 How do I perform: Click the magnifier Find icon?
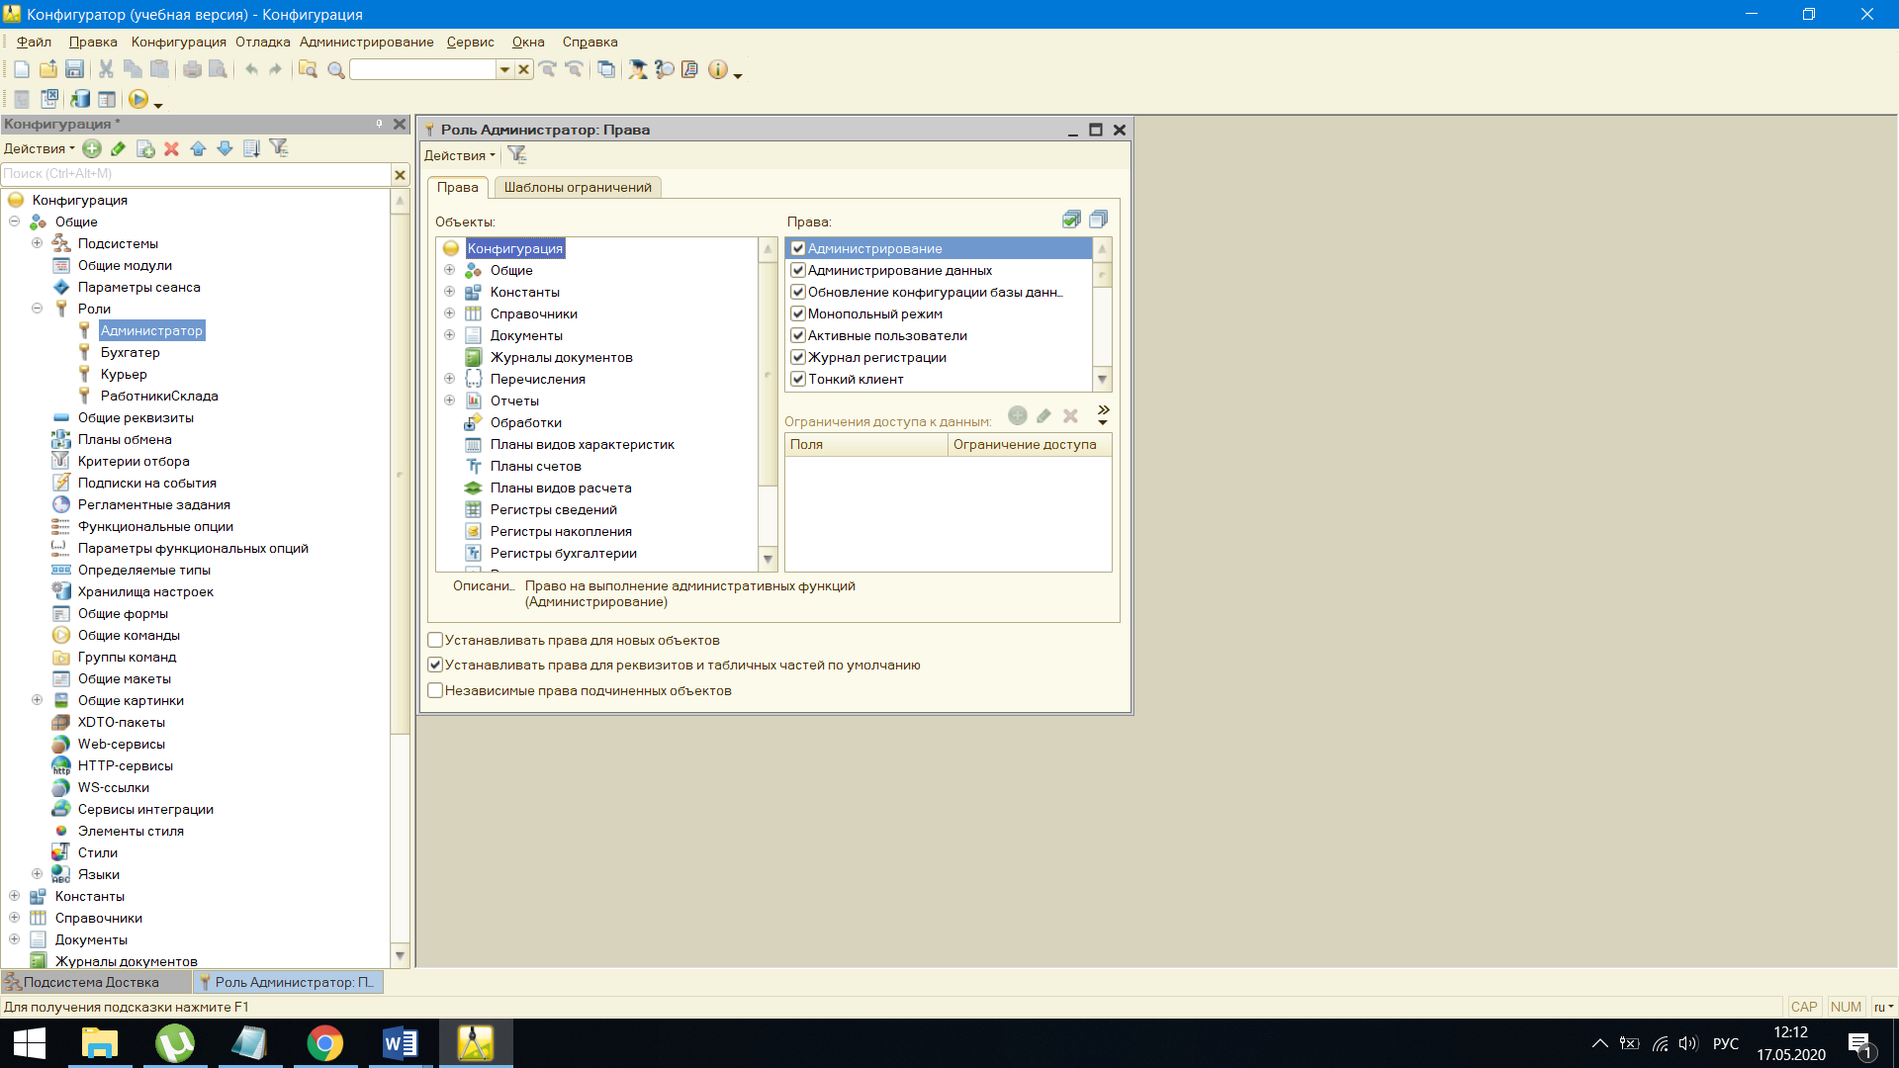coord(335,69)
